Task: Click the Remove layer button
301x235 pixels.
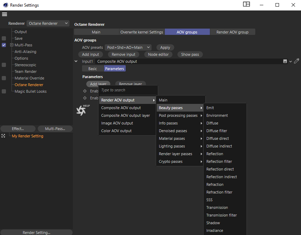Action: (x=131, y=84)
